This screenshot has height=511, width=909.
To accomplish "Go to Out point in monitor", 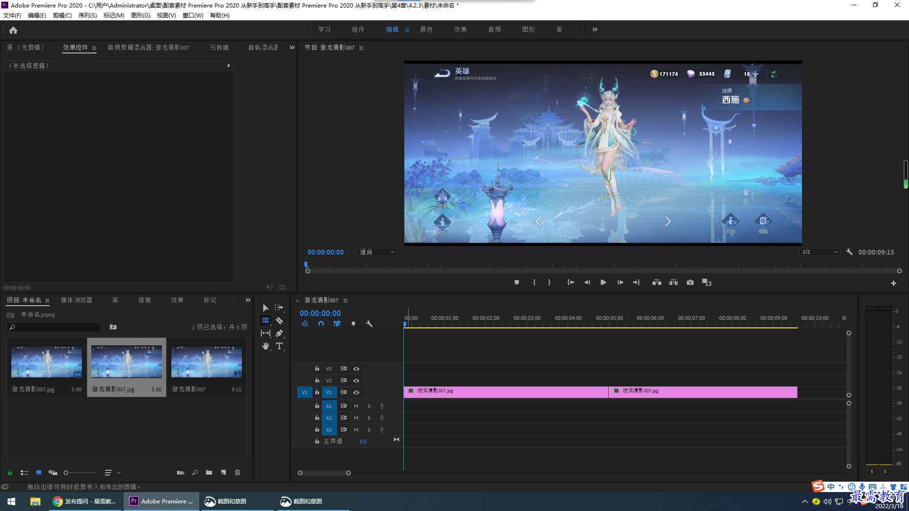I will click(636, 282).
